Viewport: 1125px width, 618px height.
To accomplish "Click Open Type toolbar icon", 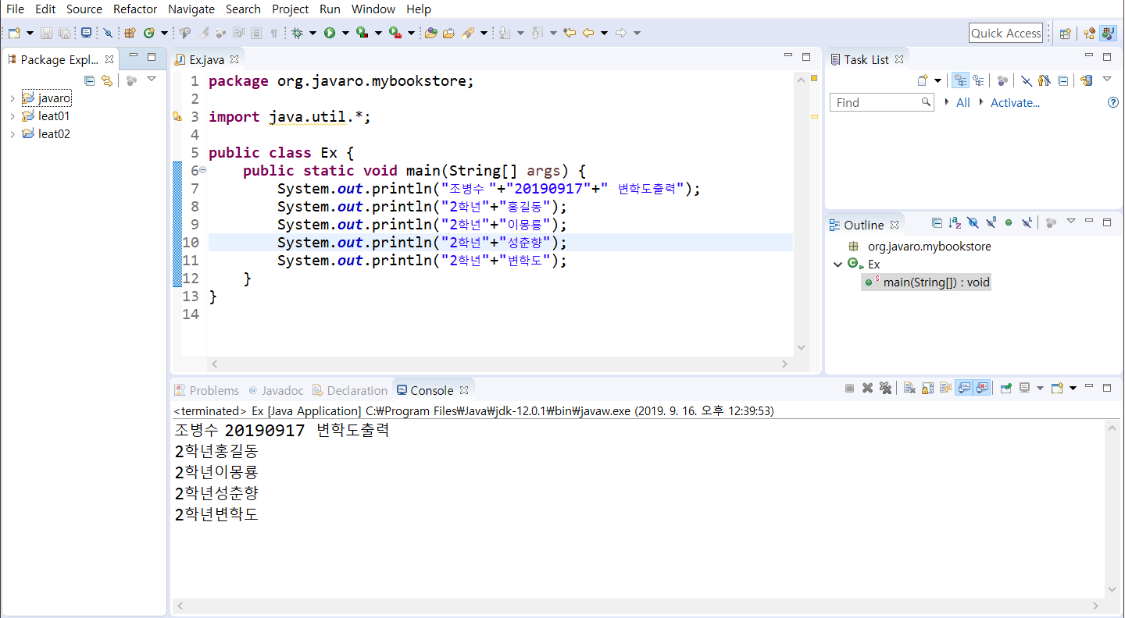I will [x=430, y=33].
